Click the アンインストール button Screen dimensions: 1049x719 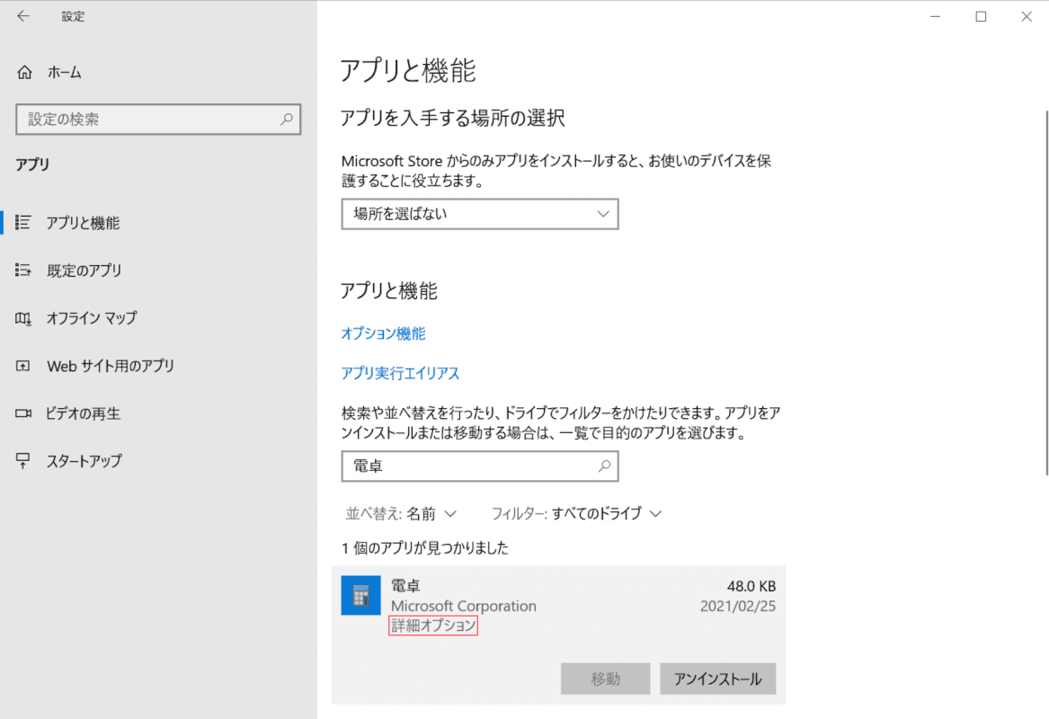click(718, 679)
